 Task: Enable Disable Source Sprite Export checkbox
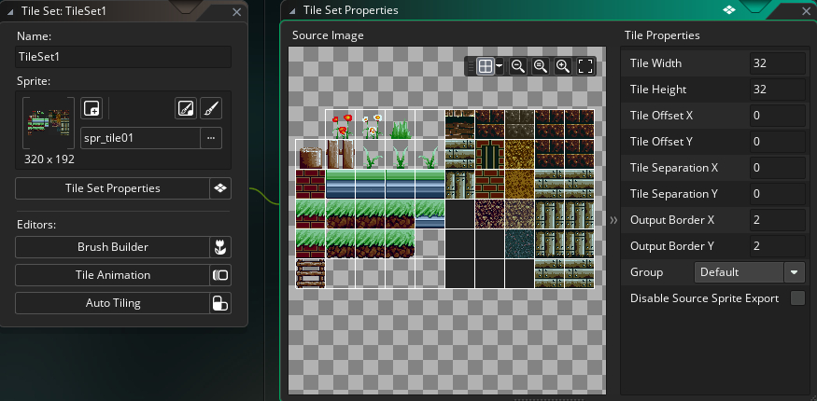click(x=797, y=298)
